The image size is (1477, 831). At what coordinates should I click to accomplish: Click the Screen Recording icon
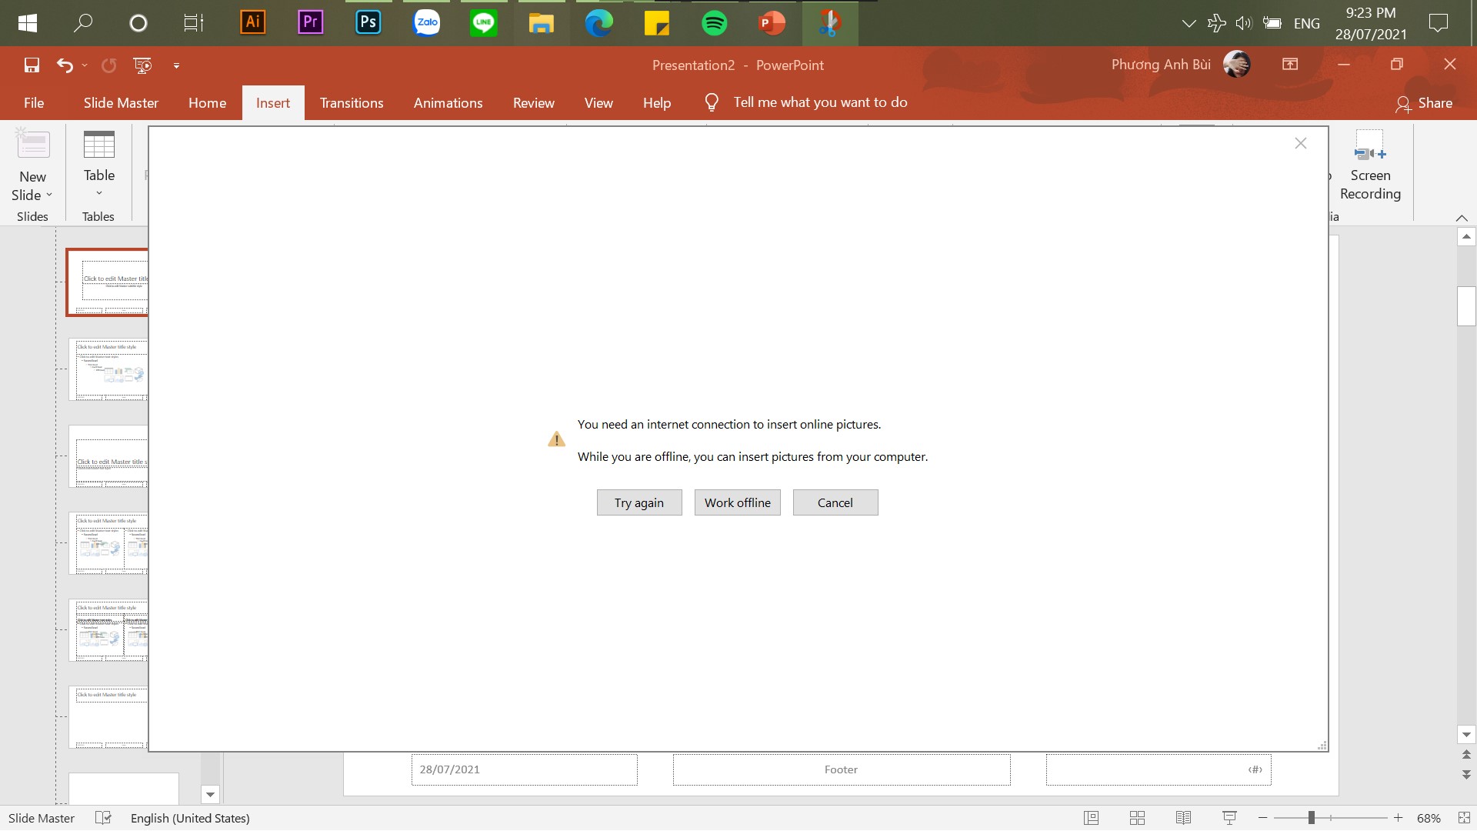click(1369, 154)
